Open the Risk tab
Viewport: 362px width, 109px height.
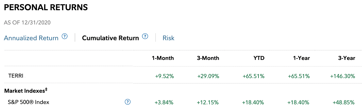(x=169, y=38)
